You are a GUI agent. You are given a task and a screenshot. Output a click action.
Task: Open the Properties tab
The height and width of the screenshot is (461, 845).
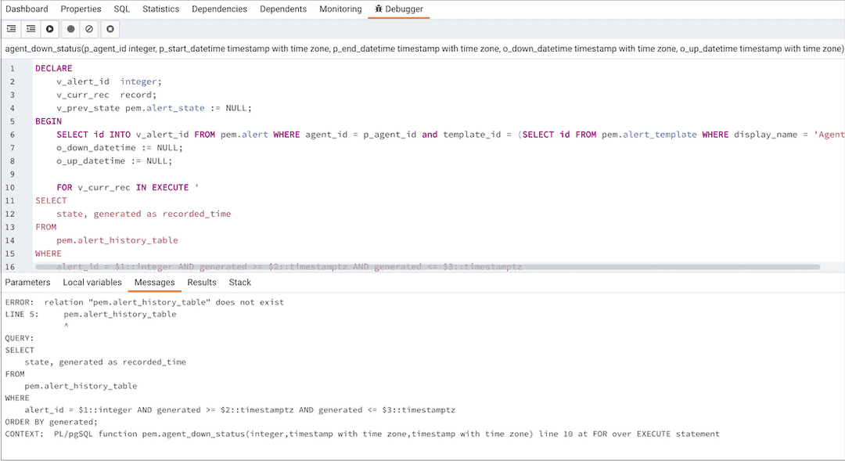tap(81, 9)
